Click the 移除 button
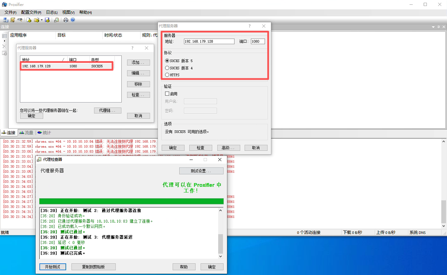447x275 pixels. click(138, 84)
